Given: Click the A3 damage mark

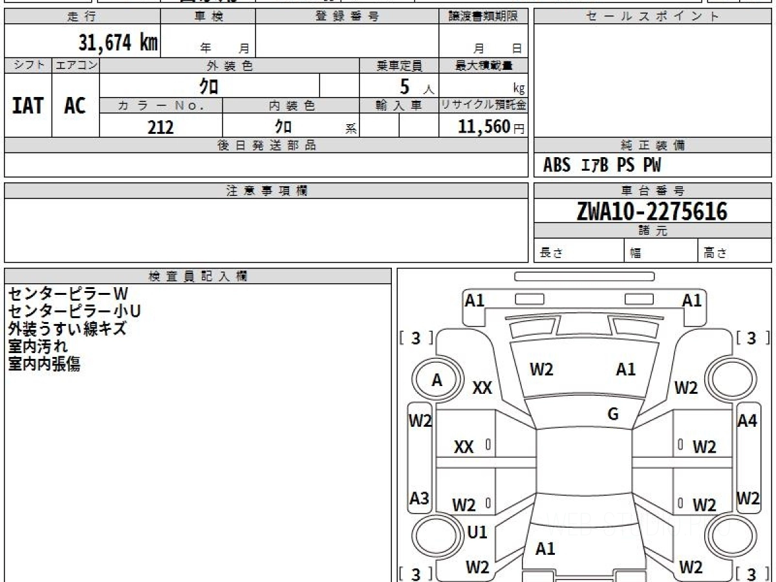Looking at the screenshot, I should pos(419,499).
